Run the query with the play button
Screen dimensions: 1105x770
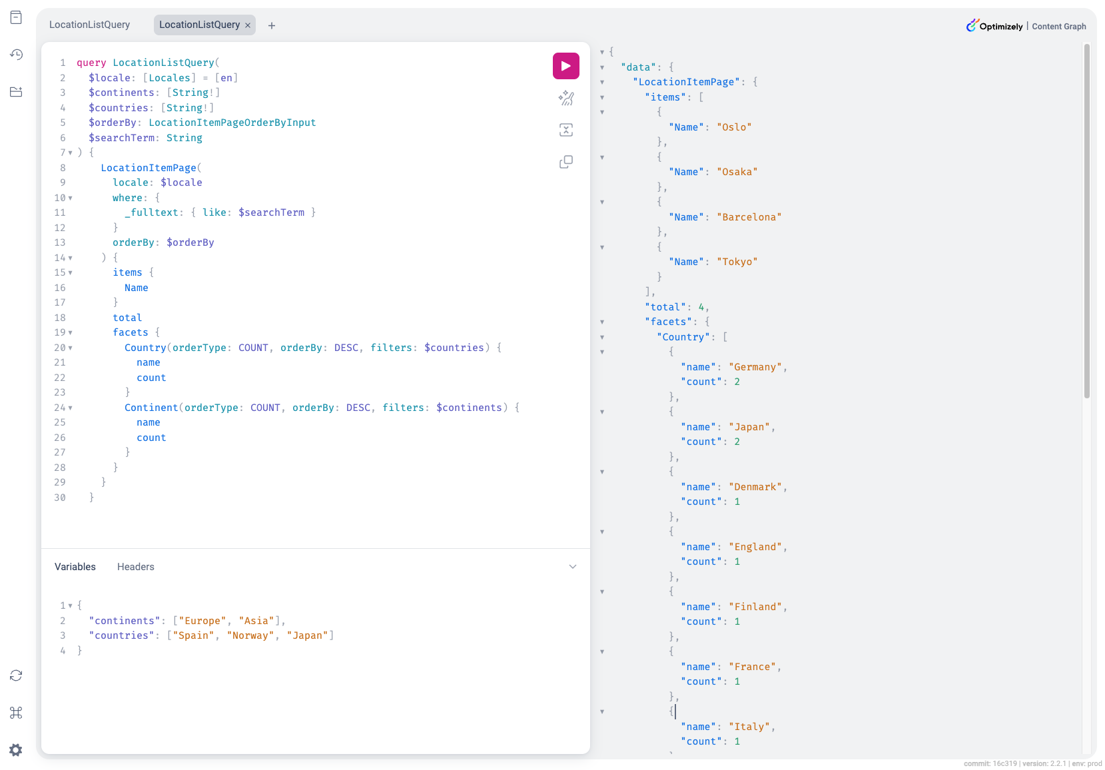point(565,66)
